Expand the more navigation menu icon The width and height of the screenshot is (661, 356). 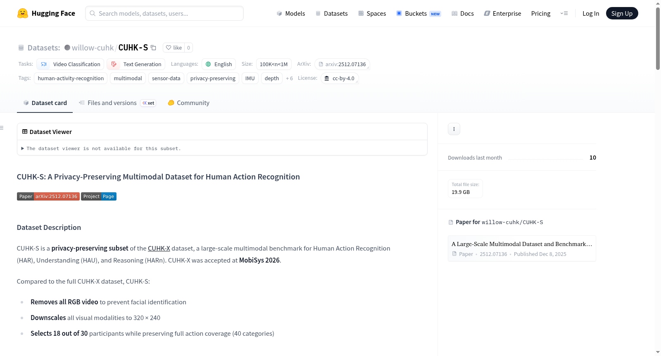(x=564, y=13)
